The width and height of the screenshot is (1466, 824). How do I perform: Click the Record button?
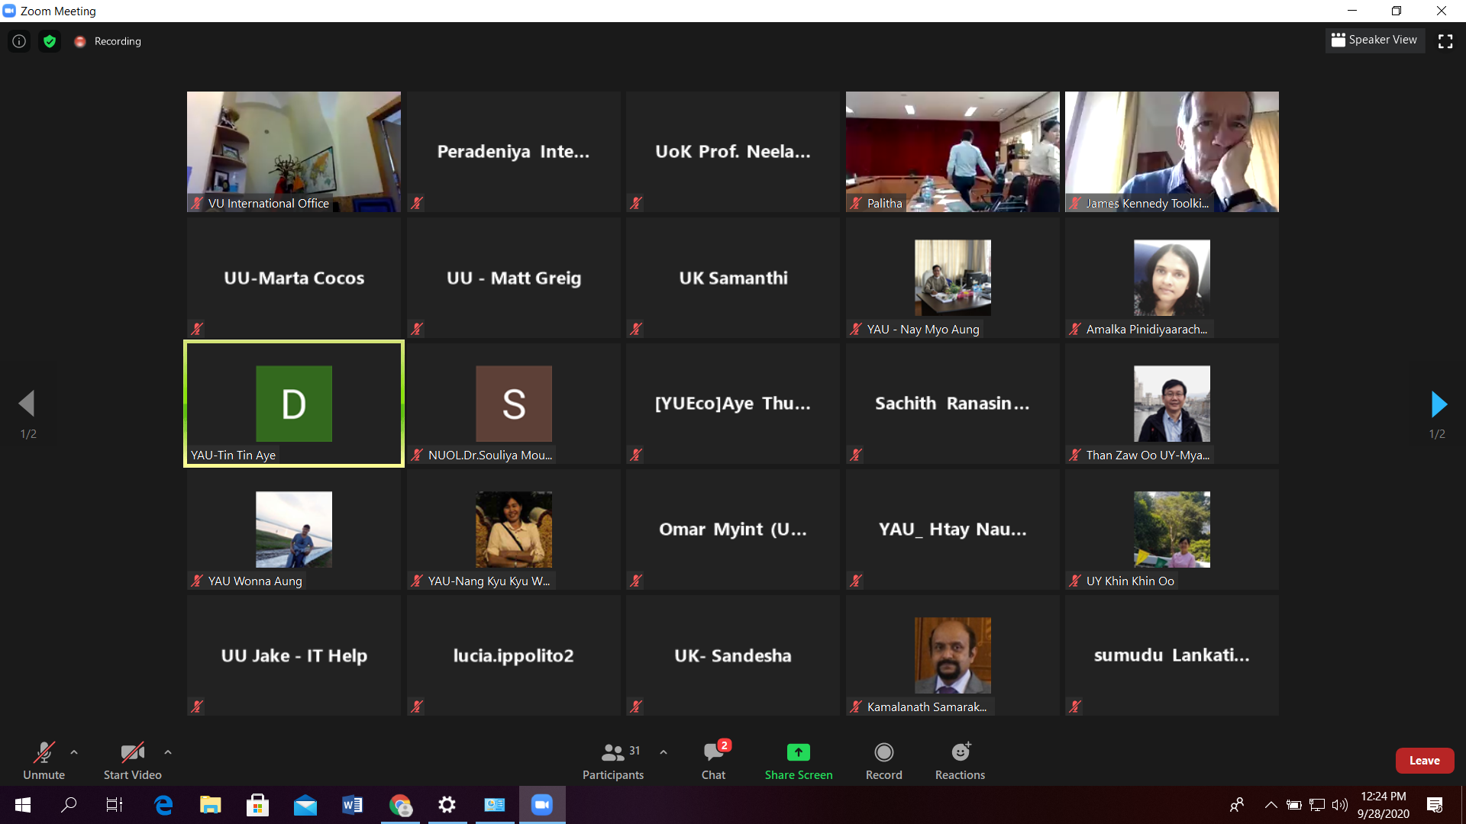coord(883,761)
